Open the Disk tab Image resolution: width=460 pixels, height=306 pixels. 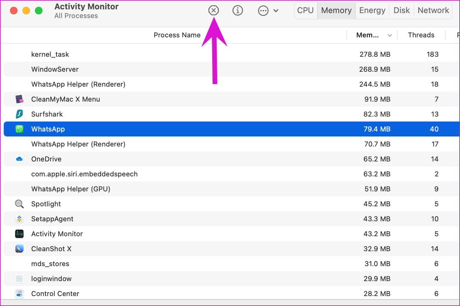point(401,11)
